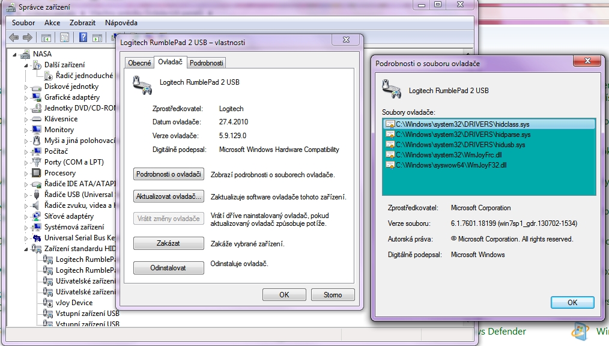Click the Back arrow in the toolbar
The height and width of the screenshot is (346, 609).
[14, 38]
